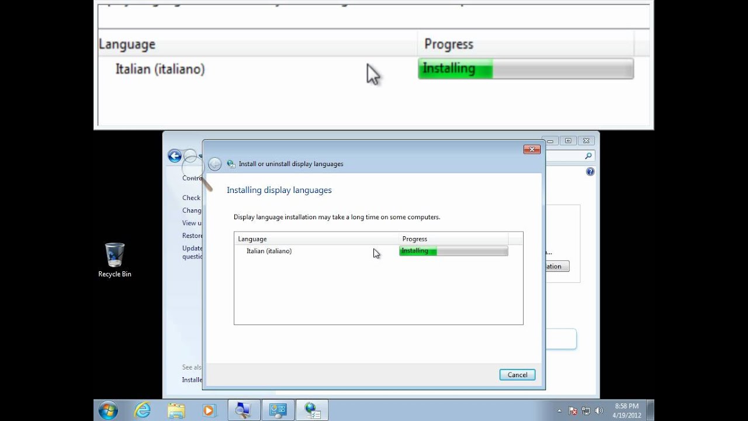Open Windows Explorer from the taskbar

tap(175, 410)
